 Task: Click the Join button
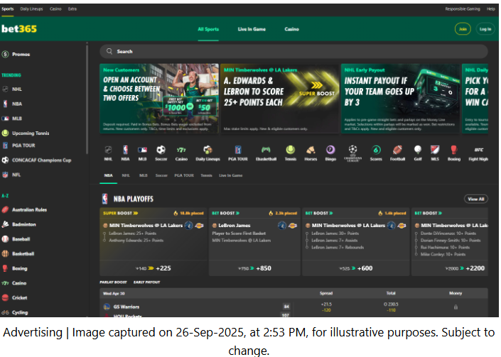463,29
